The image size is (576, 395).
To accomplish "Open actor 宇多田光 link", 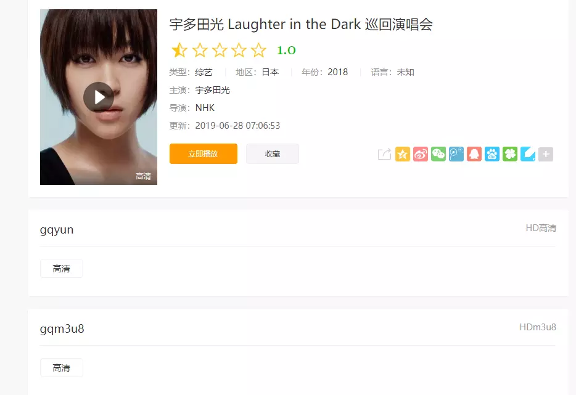I will [x=212, y=90].
